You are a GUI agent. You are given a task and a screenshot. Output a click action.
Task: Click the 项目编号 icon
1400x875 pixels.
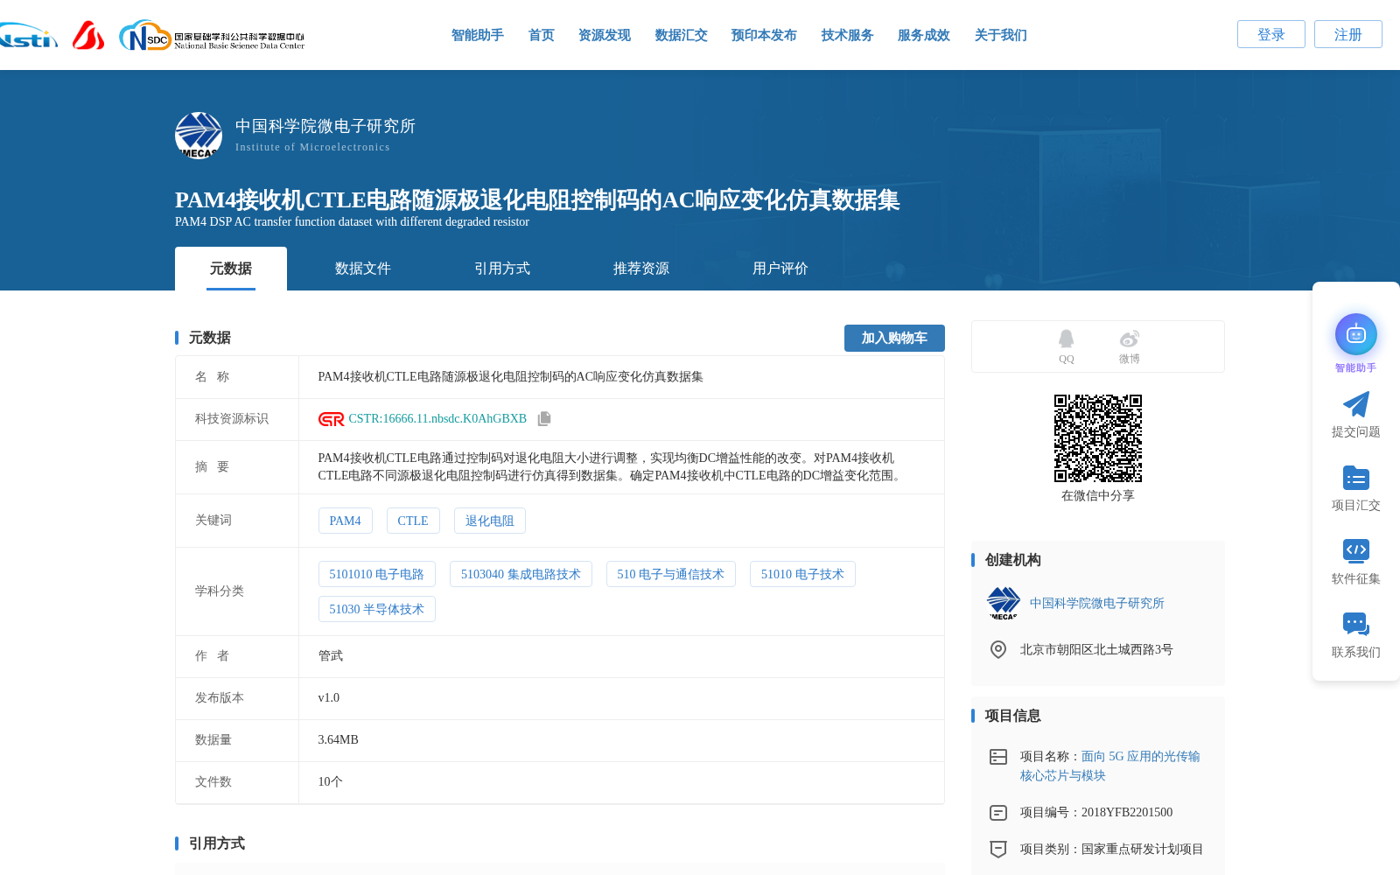(x=998, y=813)
